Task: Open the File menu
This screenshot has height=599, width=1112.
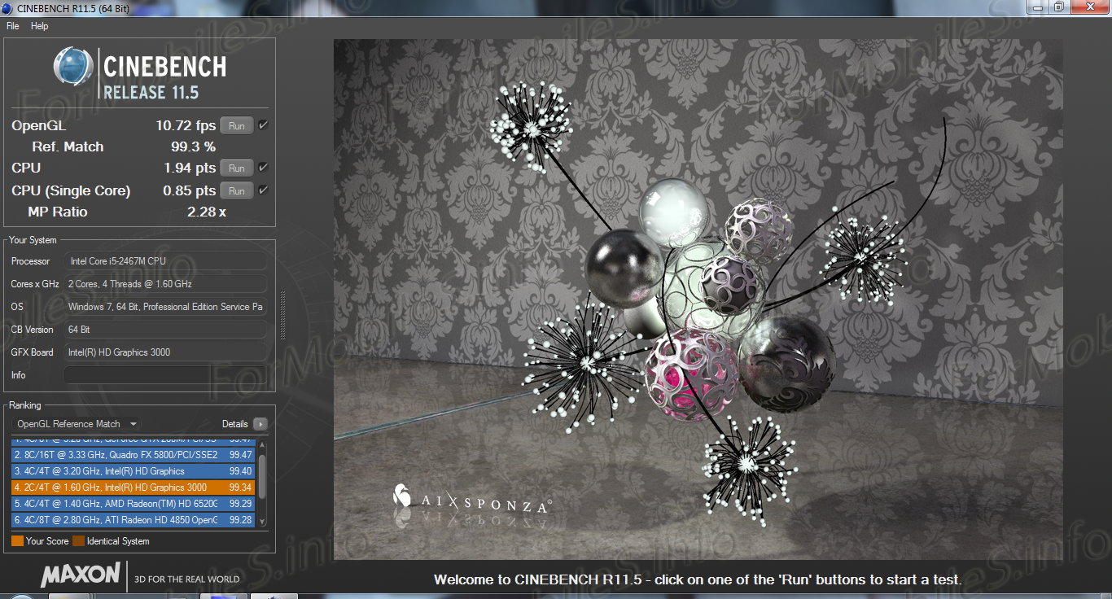Action: click(x=13, y=26)
